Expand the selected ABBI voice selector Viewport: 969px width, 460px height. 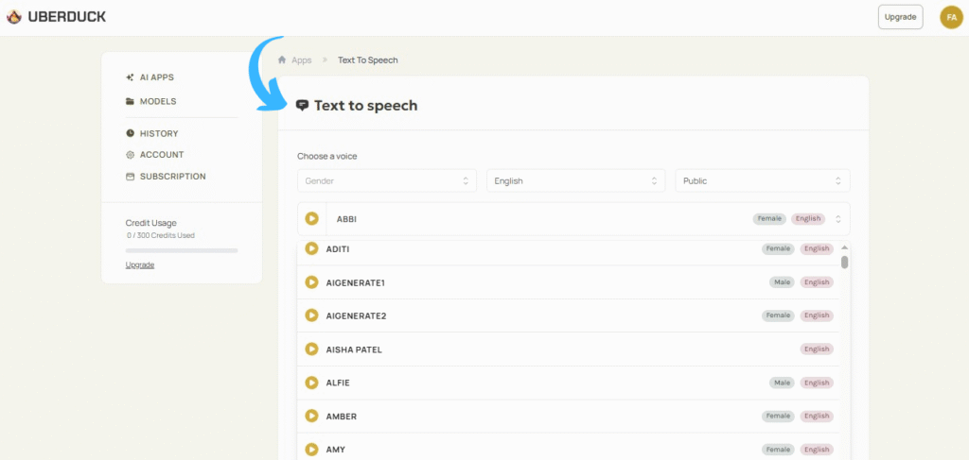(x=838, y=219)
